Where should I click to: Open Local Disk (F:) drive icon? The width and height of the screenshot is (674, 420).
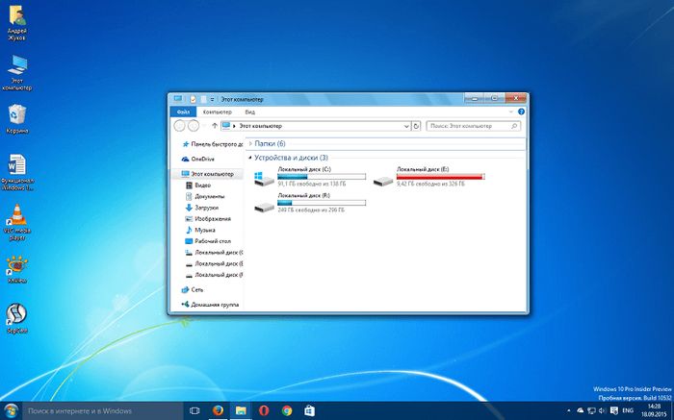tap(263, 205)
